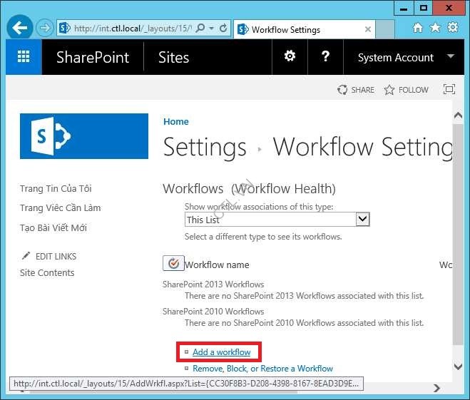Screen dimensions: 470x400
Task: Open browser favorites star icon
Action: (435, 28)
